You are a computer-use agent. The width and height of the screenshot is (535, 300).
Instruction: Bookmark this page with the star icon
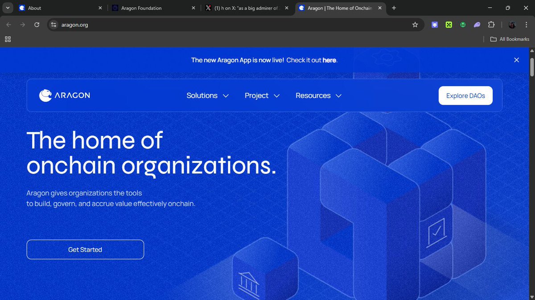pos(415,25)
